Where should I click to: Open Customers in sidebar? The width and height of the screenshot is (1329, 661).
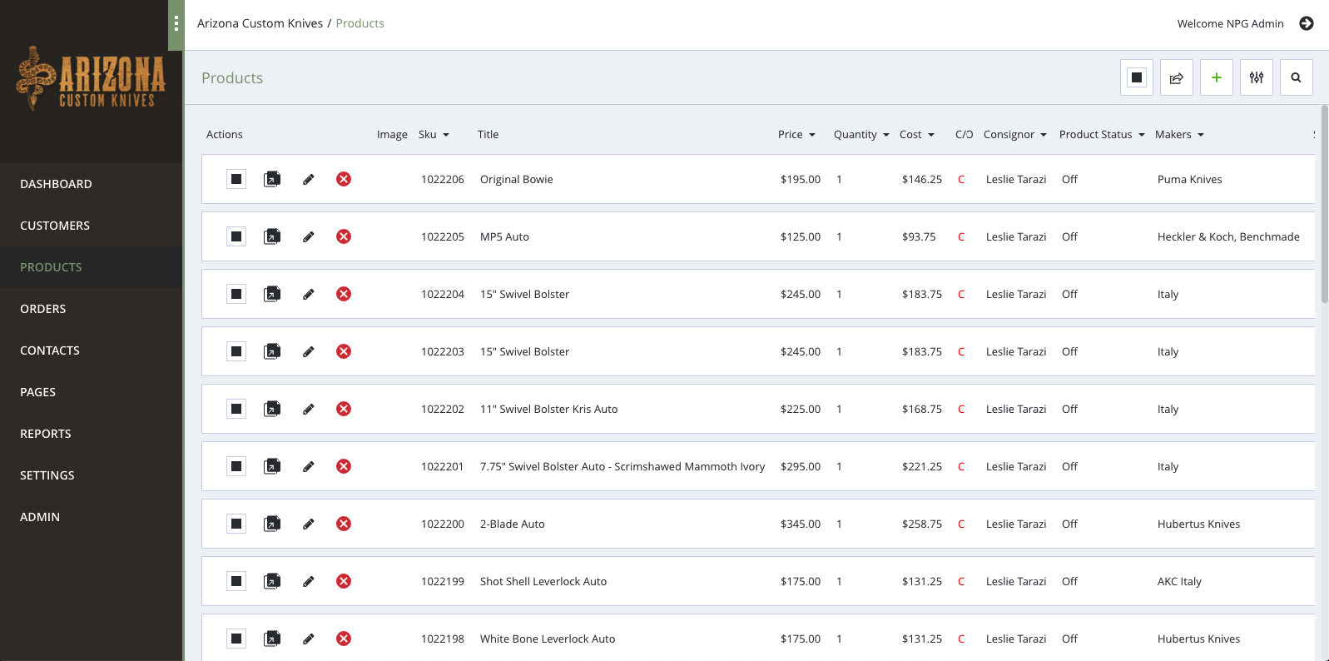(x=92, y=226)
